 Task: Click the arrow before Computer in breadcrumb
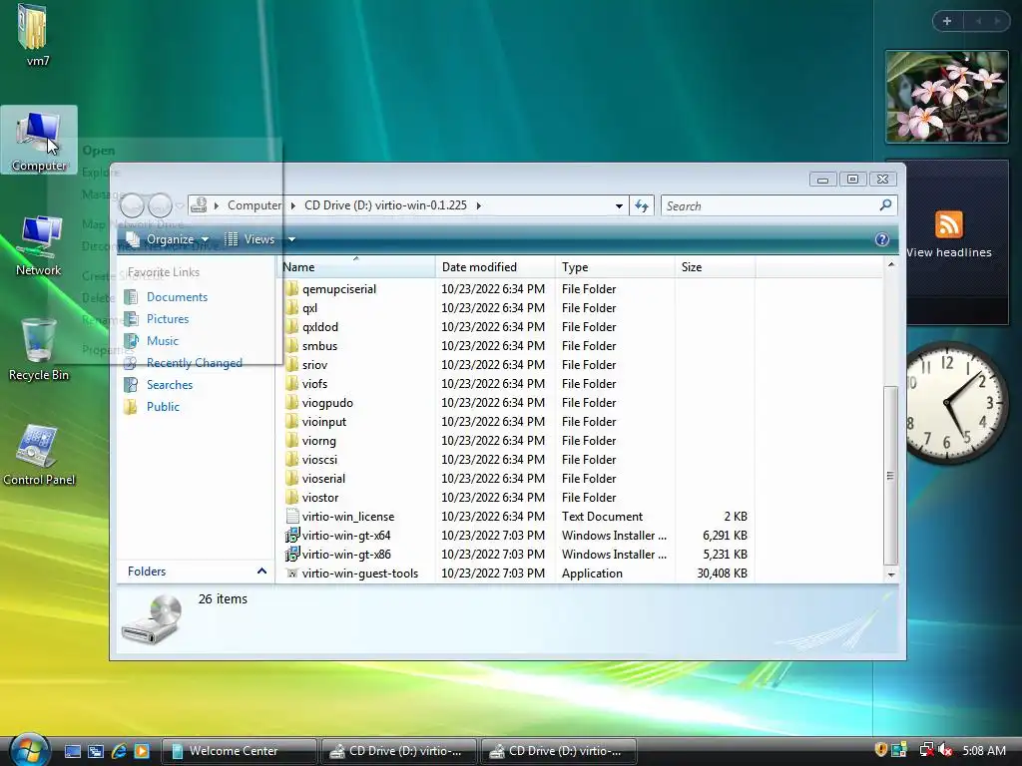(x=217, y=205)
